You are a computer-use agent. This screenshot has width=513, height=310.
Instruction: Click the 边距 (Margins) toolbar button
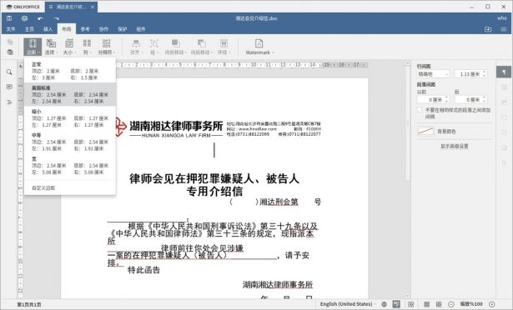pos(33,47)
